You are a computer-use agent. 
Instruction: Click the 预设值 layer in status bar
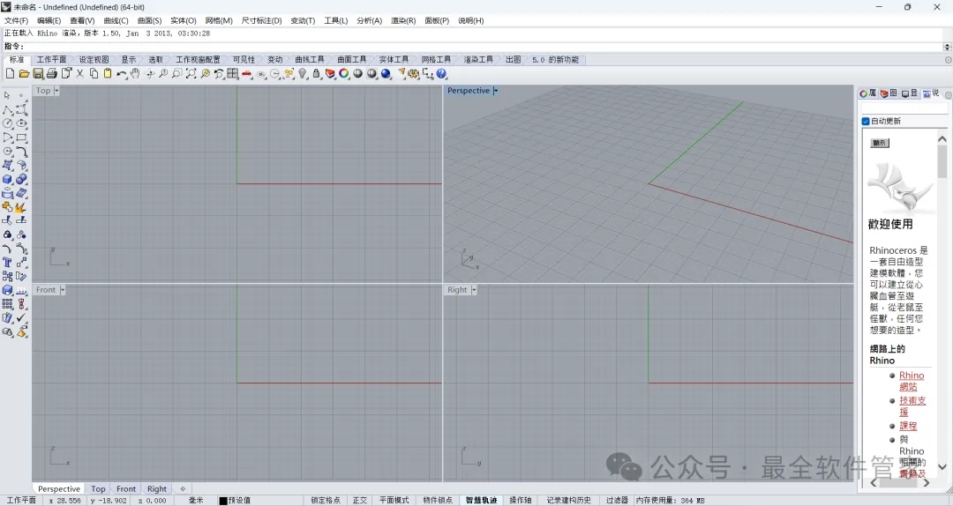239,501
